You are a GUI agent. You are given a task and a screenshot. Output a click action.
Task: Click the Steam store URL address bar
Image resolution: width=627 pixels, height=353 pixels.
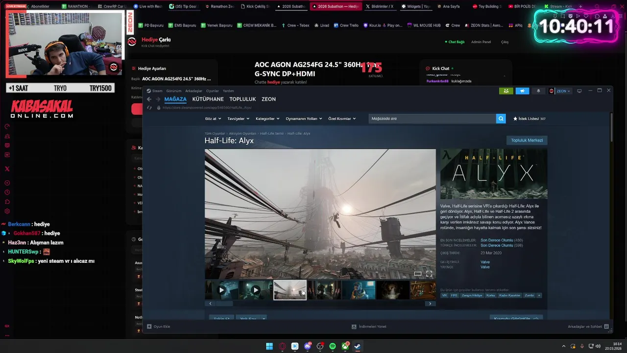point(207,107)
